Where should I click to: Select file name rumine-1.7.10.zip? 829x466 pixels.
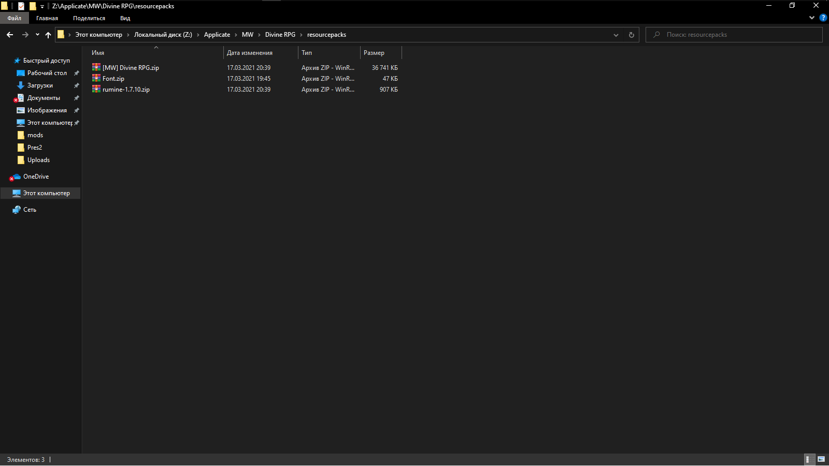(126, 90)
